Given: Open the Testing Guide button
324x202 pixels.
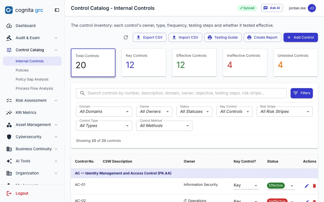Looking at the screenshot, I should click(223, 37).
